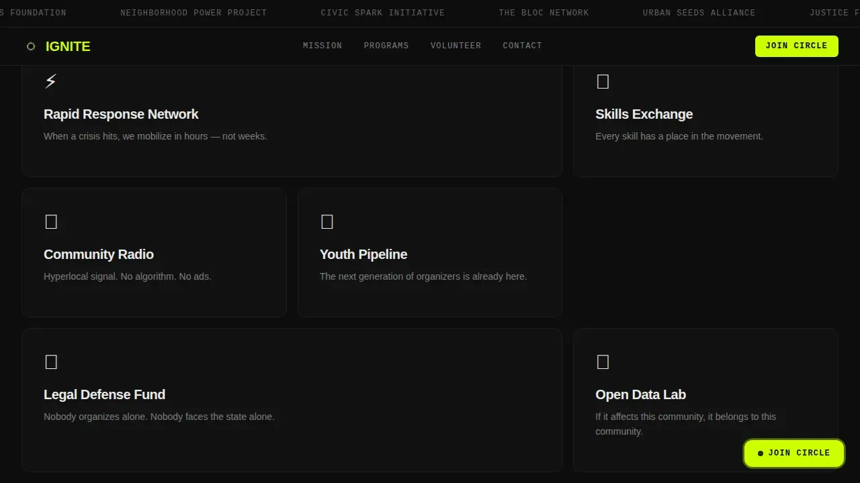
Task: Select Contact in the navigation bar
Action: click(x=522, y=46)
